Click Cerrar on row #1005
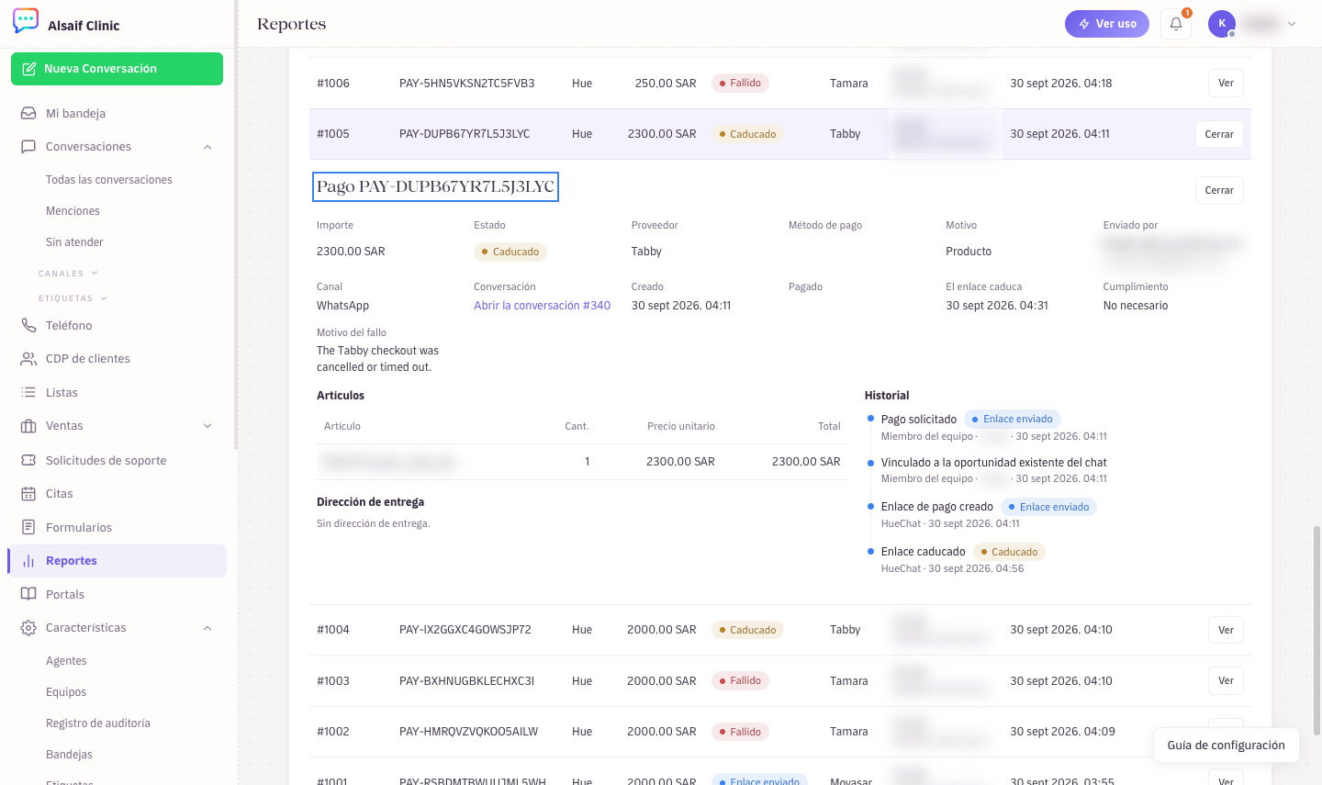 [x=1219, y=134]
